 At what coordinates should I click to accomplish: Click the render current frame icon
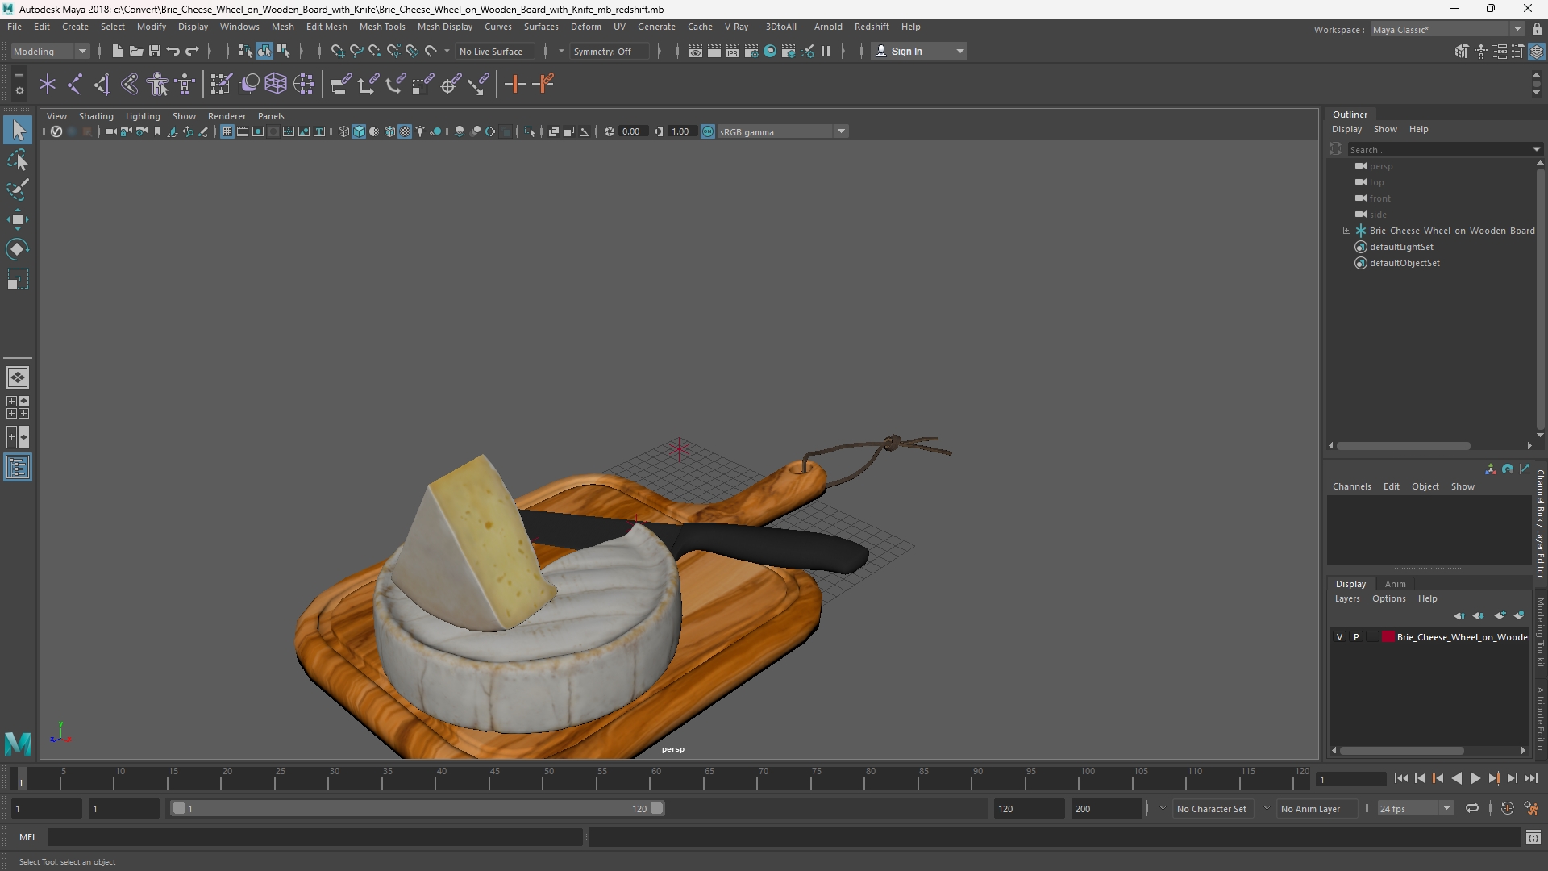[714, 51]
